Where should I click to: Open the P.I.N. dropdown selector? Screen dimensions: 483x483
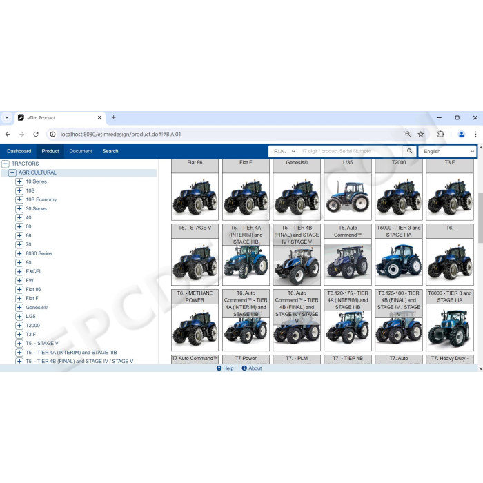coord(284,151)
